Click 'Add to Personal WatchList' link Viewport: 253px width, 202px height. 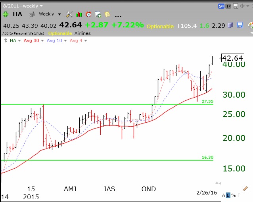[23, 33]
